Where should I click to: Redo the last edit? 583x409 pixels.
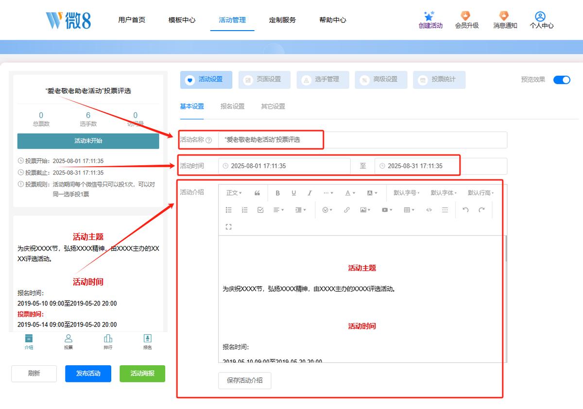481,210
